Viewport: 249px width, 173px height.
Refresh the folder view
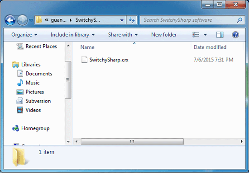pos(132,20)
